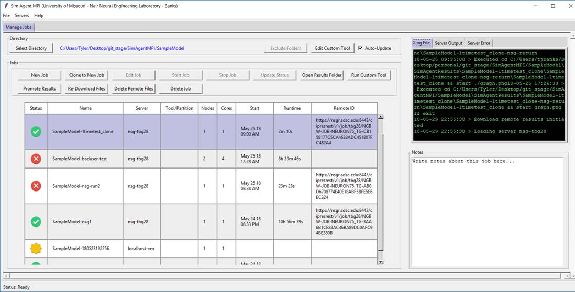Click the Start column header
This screenshot has height=292, width=575.
[255, 108]
